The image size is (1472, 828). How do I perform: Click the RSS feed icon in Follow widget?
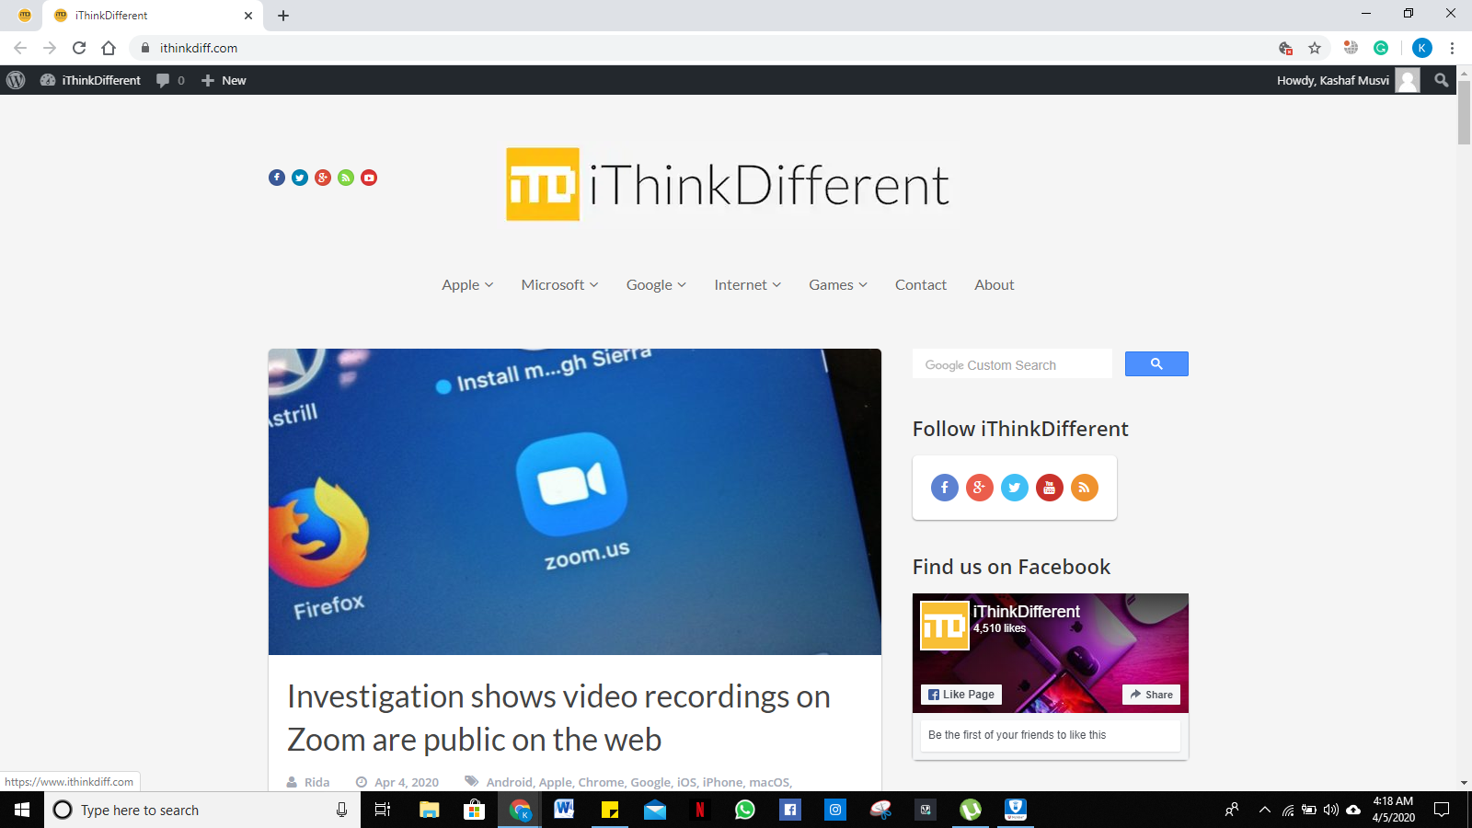pyautogui.click(x=1084, y=488)
